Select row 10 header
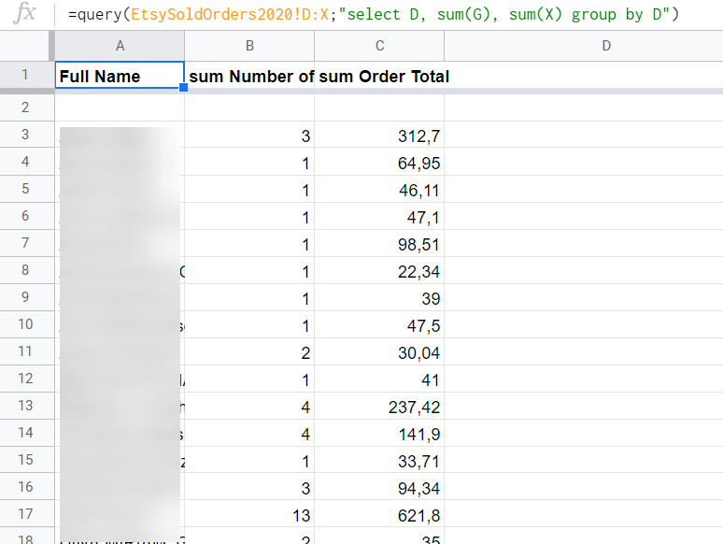This screenshot has width=723, height=544. pyautogui.click(x=25, y=324)
